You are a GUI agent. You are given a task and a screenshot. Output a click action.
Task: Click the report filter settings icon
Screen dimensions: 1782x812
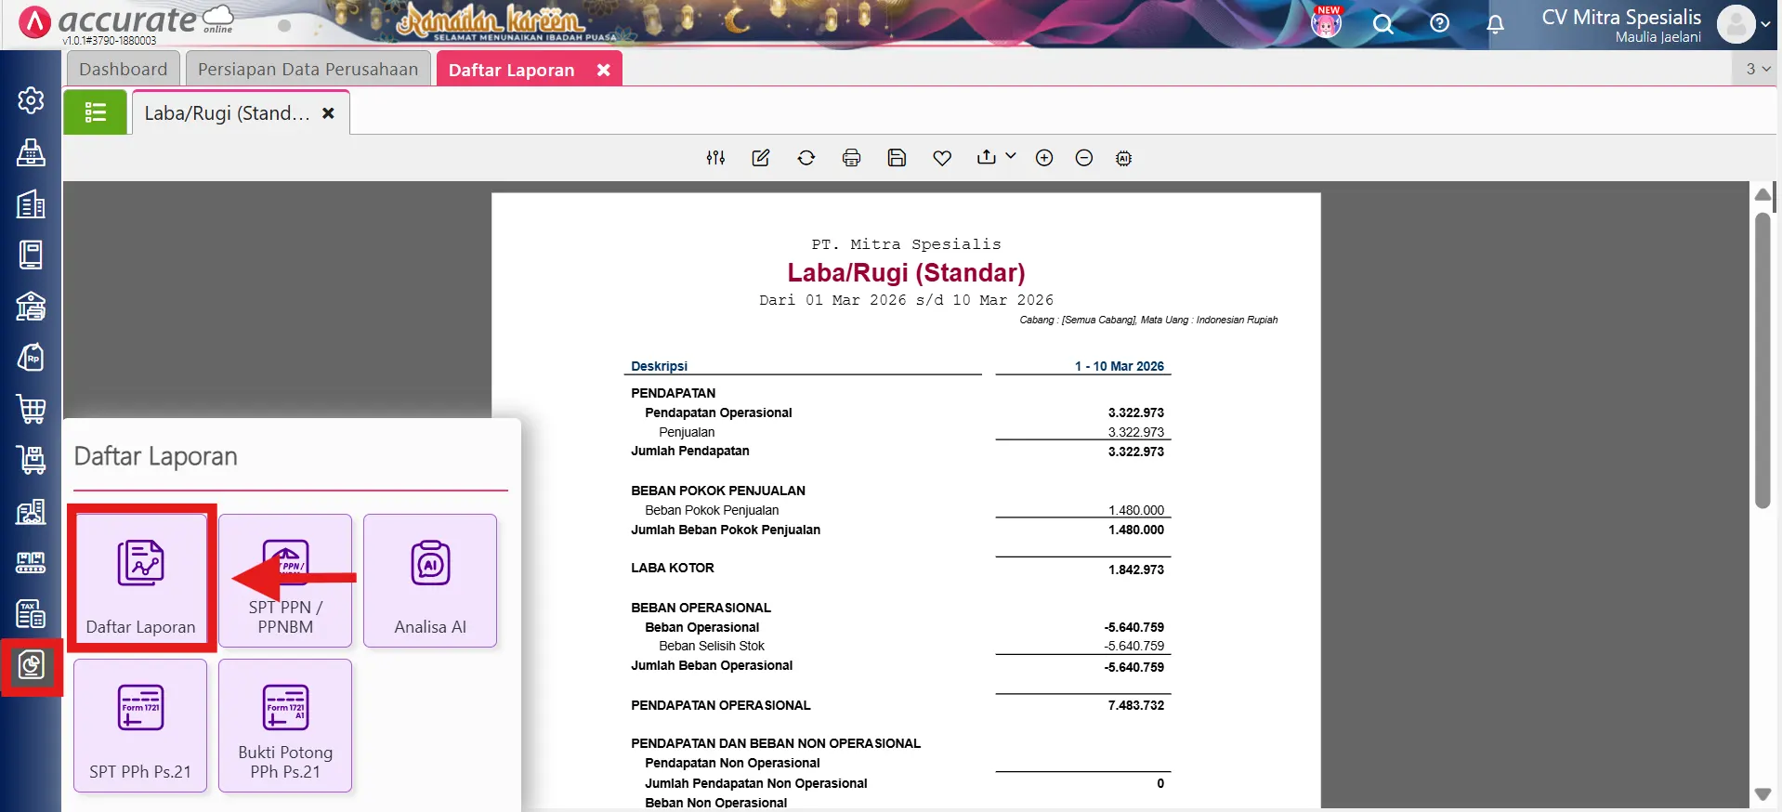point(715,158)
